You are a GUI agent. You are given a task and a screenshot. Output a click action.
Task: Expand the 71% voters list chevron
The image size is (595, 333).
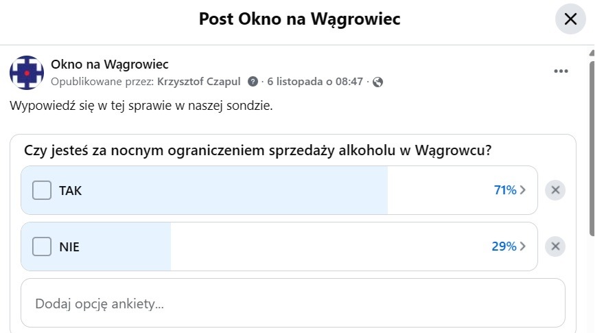(x=523, y=191)
